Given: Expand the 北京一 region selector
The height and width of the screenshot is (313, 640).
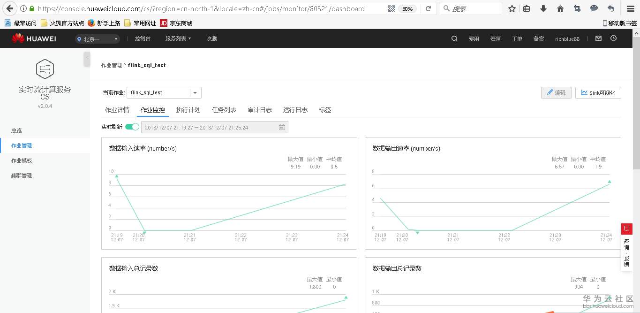Looking at the screenshot, I should [x=97, y=39].
